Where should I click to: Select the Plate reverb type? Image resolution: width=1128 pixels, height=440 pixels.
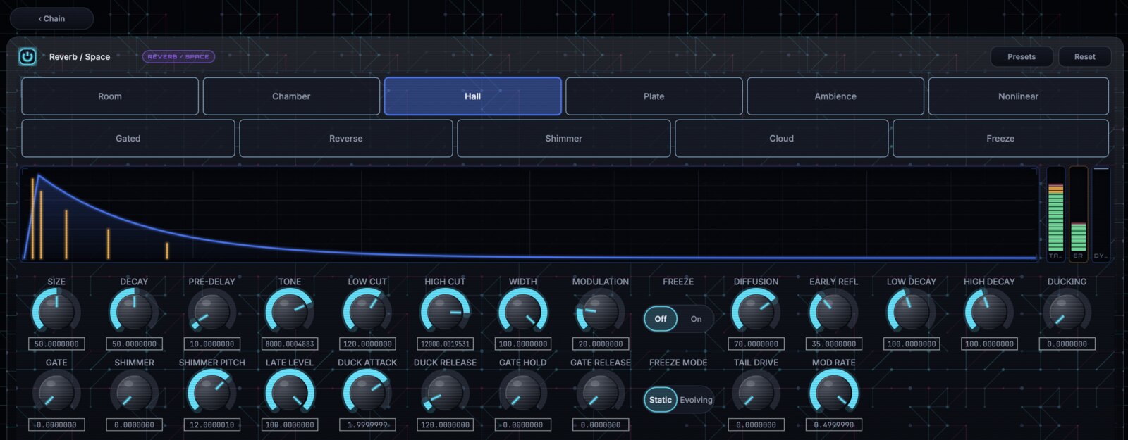[x=654, y=96]
